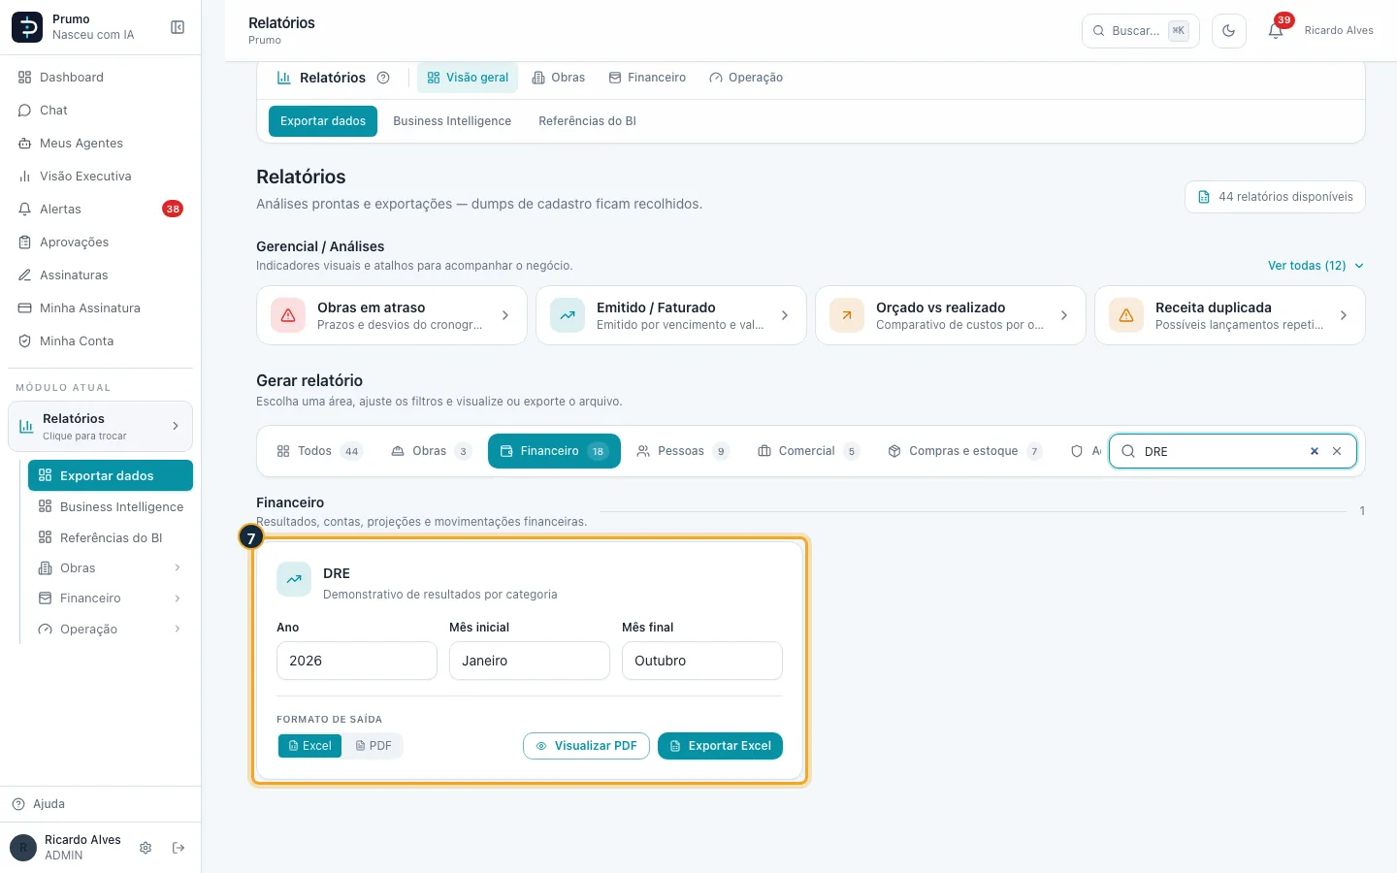Select PDF output format
The height and width of the screenshot is (873, 1397).
374,746
